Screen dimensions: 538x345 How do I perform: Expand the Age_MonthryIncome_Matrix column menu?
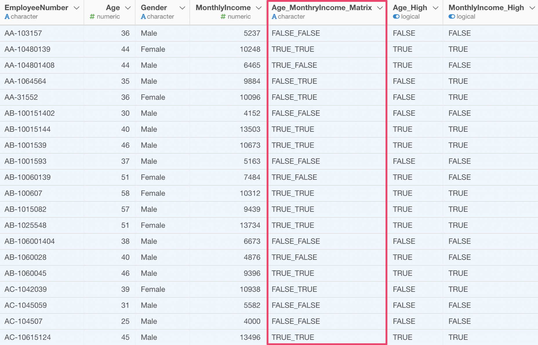point(380,8)
